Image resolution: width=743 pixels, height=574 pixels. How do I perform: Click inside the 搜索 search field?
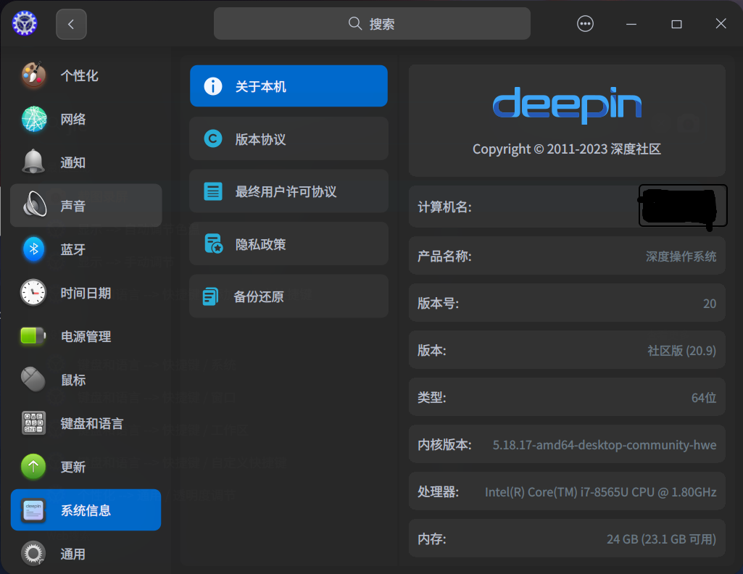pos(372,23)
